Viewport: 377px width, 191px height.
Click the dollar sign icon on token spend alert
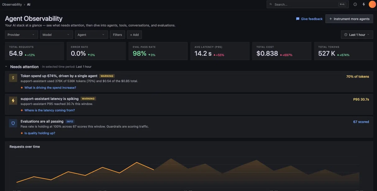point(13,78)
